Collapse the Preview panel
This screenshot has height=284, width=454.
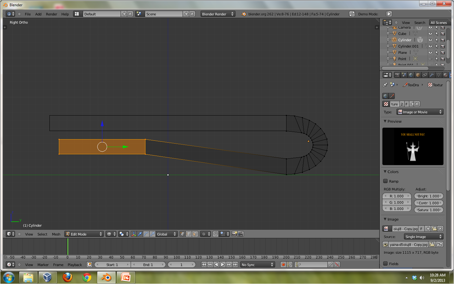tap(385, 121)
